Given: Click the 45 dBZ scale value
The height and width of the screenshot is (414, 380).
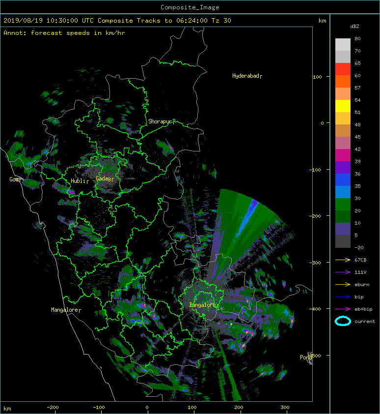Looking at the screenshot, I should point(357,137).
